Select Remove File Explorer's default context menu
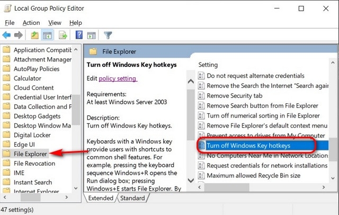The height and width of the screenshot is (215, 339). click(263, 126)
